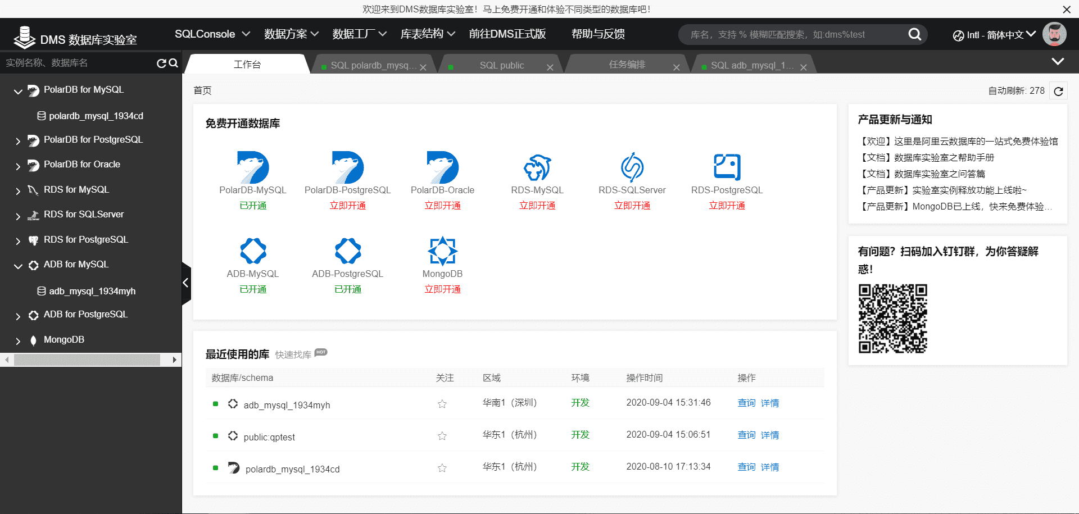1079x514 pixels.
Task: Expand the RDS for SQLServer node
Action: (18, 216)
